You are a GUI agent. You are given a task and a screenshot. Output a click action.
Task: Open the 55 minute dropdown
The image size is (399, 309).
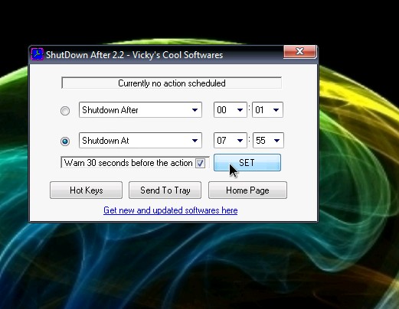[268, 141]
